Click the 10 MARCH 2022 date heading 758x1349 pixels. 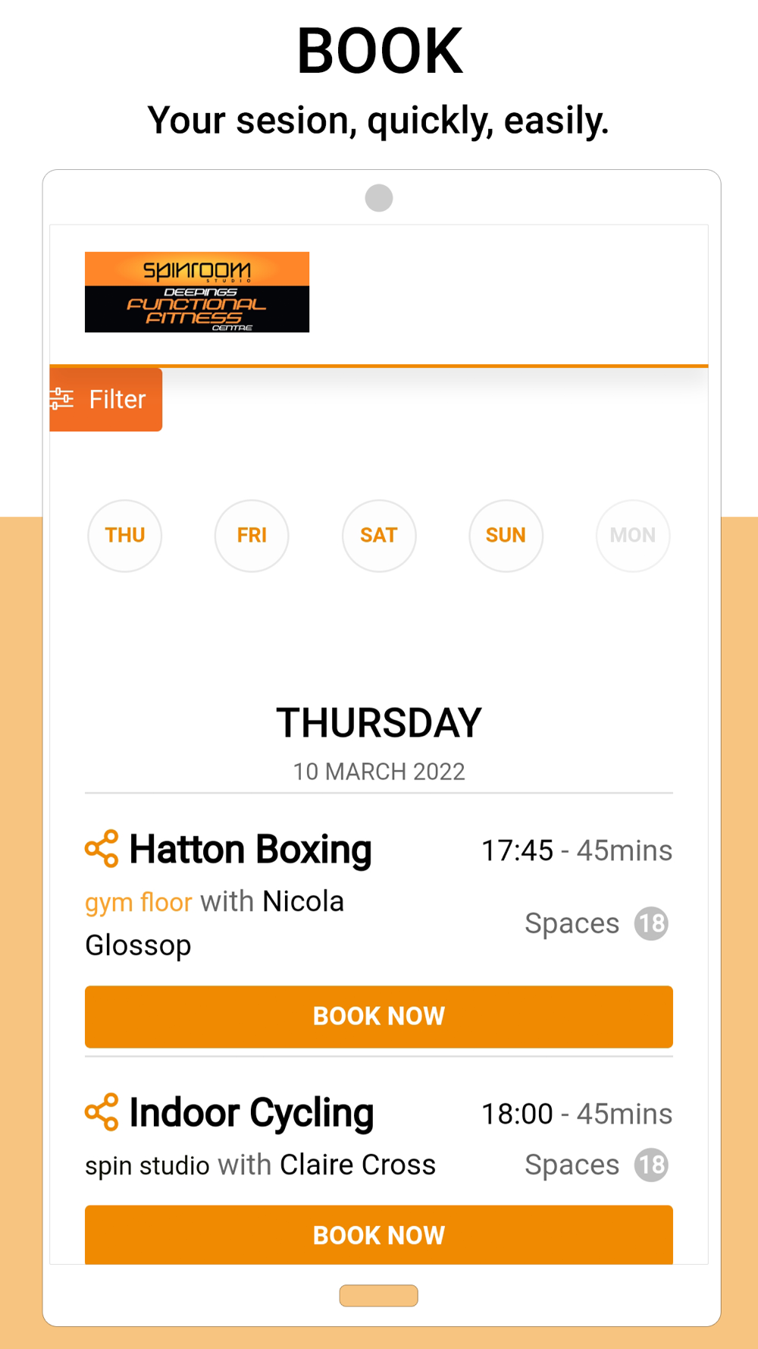379,772
